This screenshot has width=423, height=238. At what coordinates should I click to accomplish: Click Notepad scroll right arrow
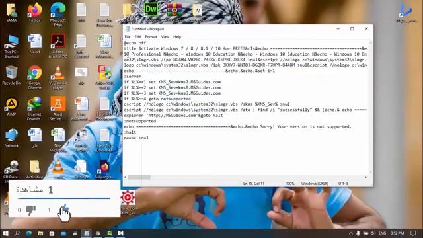pyautogui.click(x=365, y=177)
